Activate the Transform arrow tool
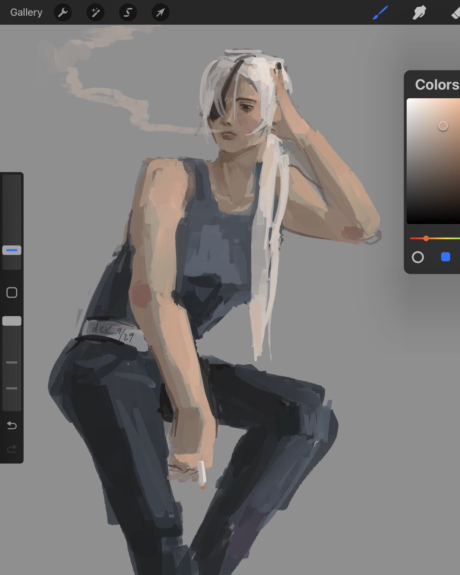 coord(160,12)
